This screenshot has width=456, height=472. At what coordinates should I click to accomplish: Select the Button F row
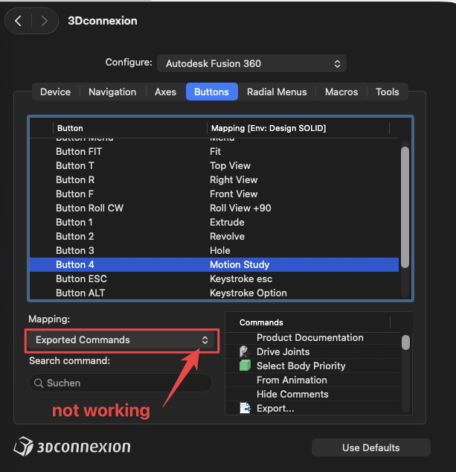click(214, 194)
